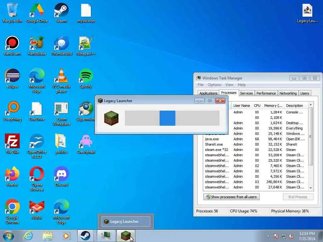Switch to the Users tab
Image resolution: width=323 pixels, height=242 pixels.
point(304,93)
